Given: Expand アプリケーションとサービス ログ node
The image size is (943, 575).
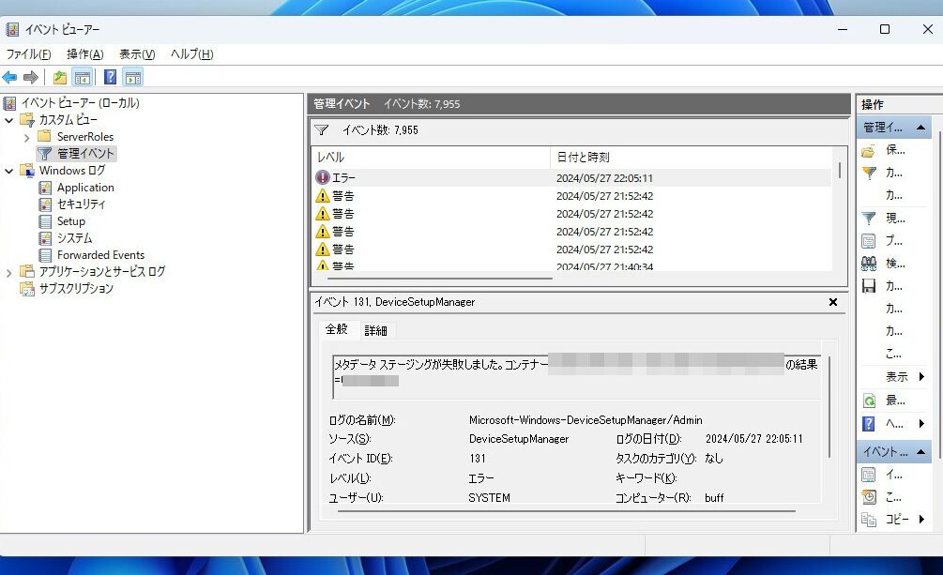Looking at the screenshot, I should [9, 273].
